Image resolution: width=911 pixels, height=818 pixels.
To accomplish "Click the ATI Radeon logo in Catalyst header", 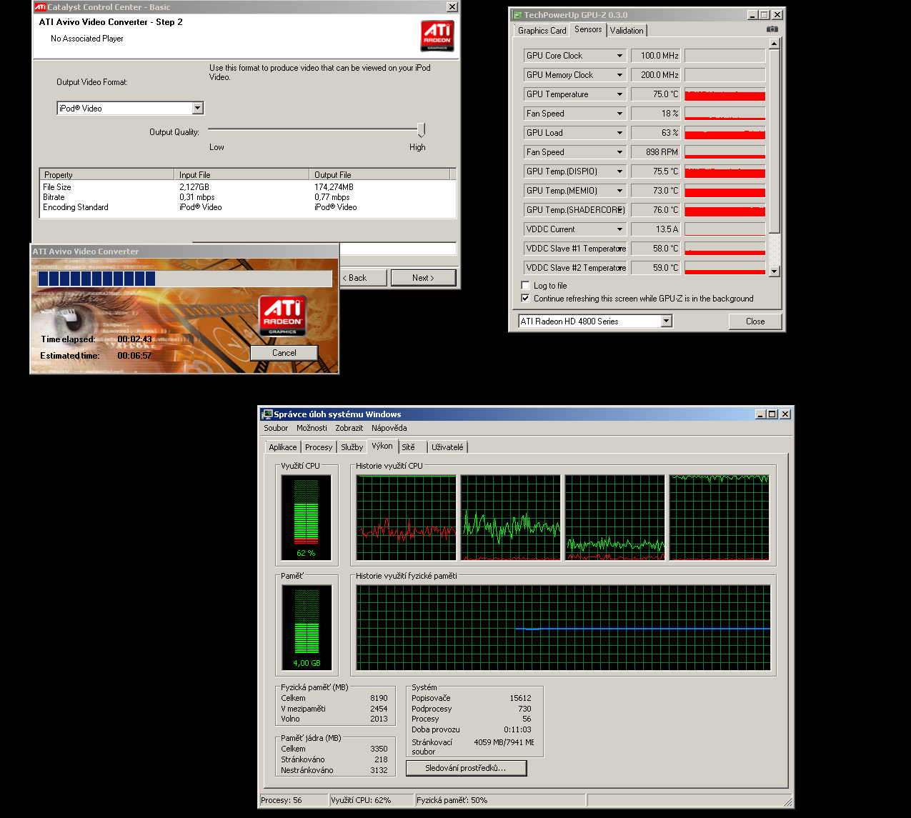I will point(437,36).
